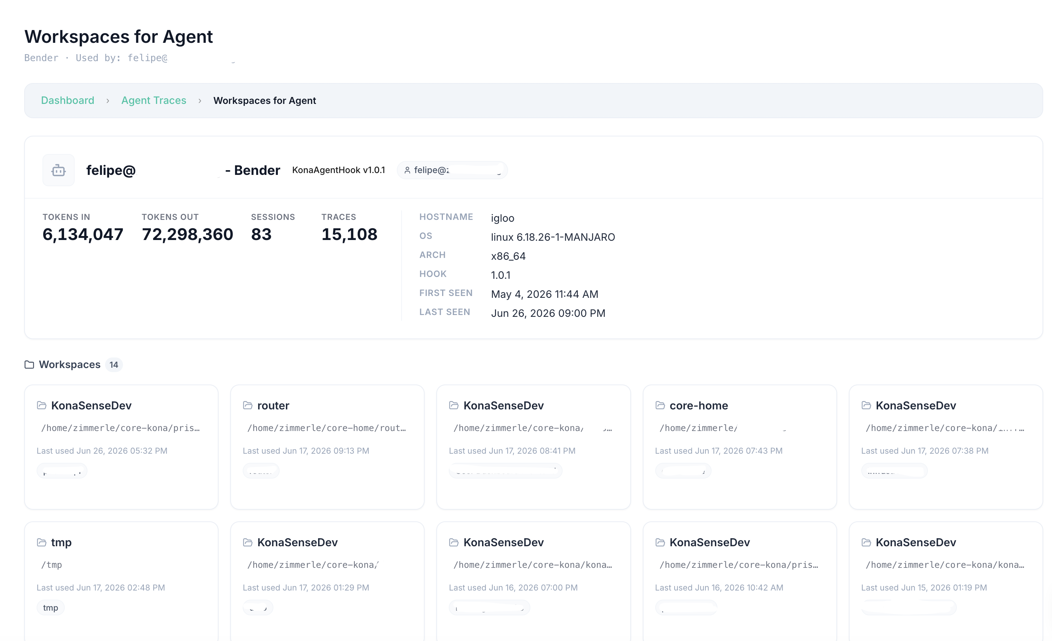1052x641 pixels.
Task: Click 'Last used Jun 17, 2026 09:13 PM'
Action: tap(306, 451)
